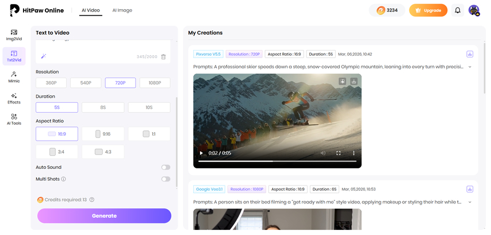The width and height of the screenshot is (491, 235).
Task: Click the Upgrade button
Action: pos(428,10)
